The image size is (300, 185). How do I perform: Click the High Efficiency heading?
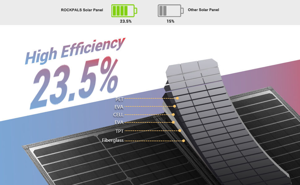click(x=75, y=50)
